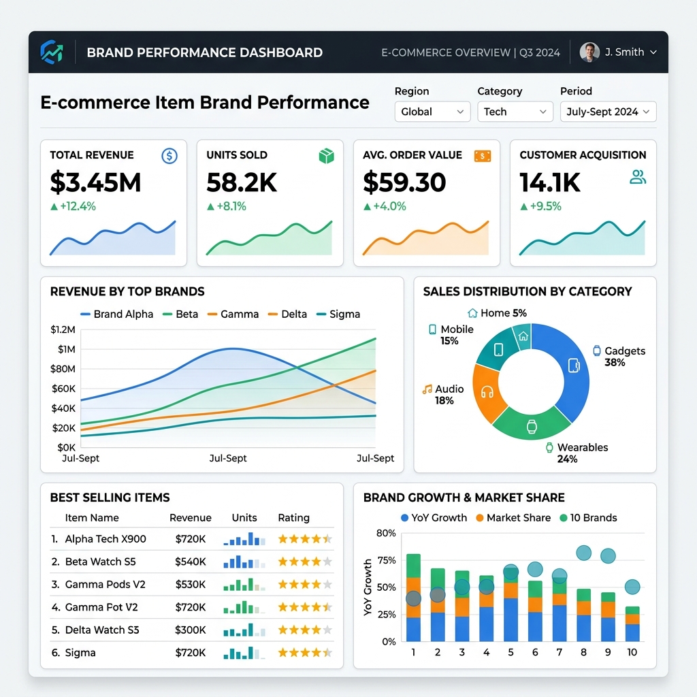697x697 pixels.
Task: Click the star rating for Beta Watch S5
Action: tap(305, 562)
